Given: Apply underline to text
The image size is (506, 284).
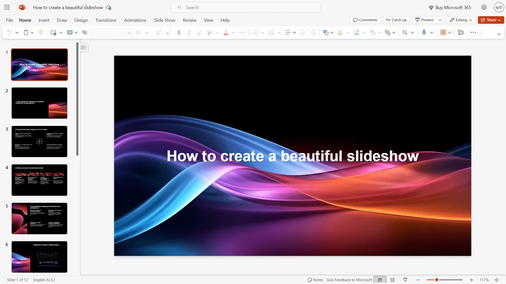Looking at the screenshot, I should 199,32.
